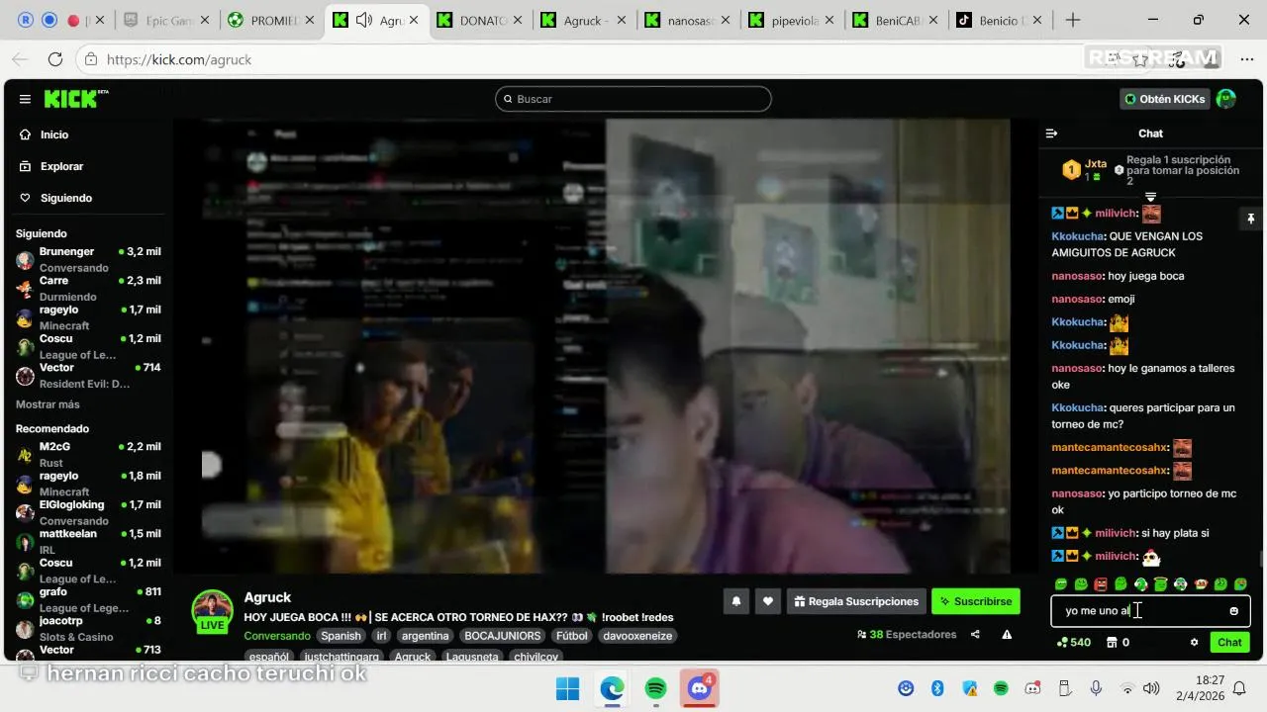The height and width of the screenshot is (712, 1267).
Task: Click the pinned message pin icon
Action: pyautogui.click(x=1250, y=219)
